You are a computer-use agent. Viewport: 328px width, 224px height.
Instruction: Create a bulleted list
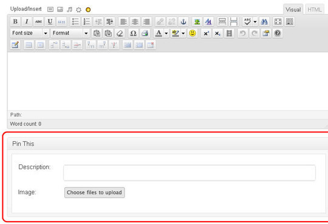pyautogui.click(x=75, y=21)
